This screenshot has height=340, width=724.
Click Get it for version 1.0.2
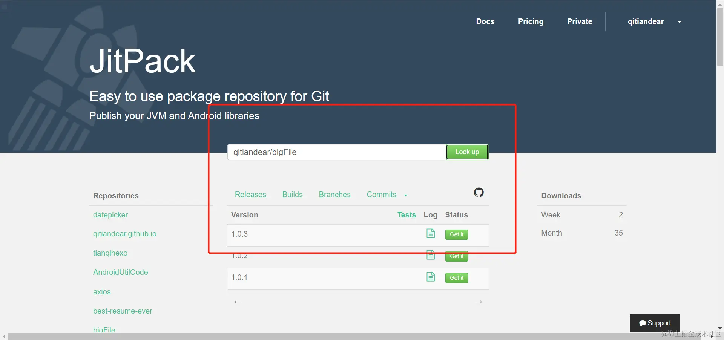click(x=457, y=256)
